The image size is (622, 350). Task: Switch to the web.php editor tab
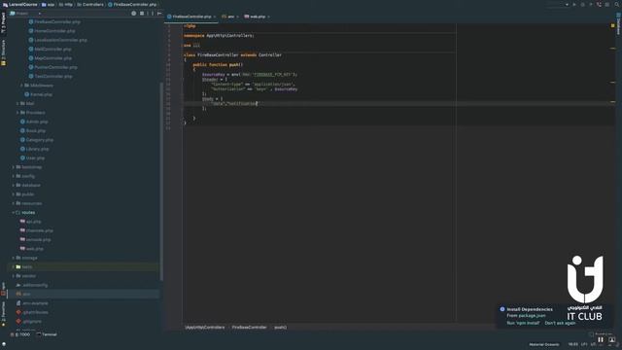257,17
